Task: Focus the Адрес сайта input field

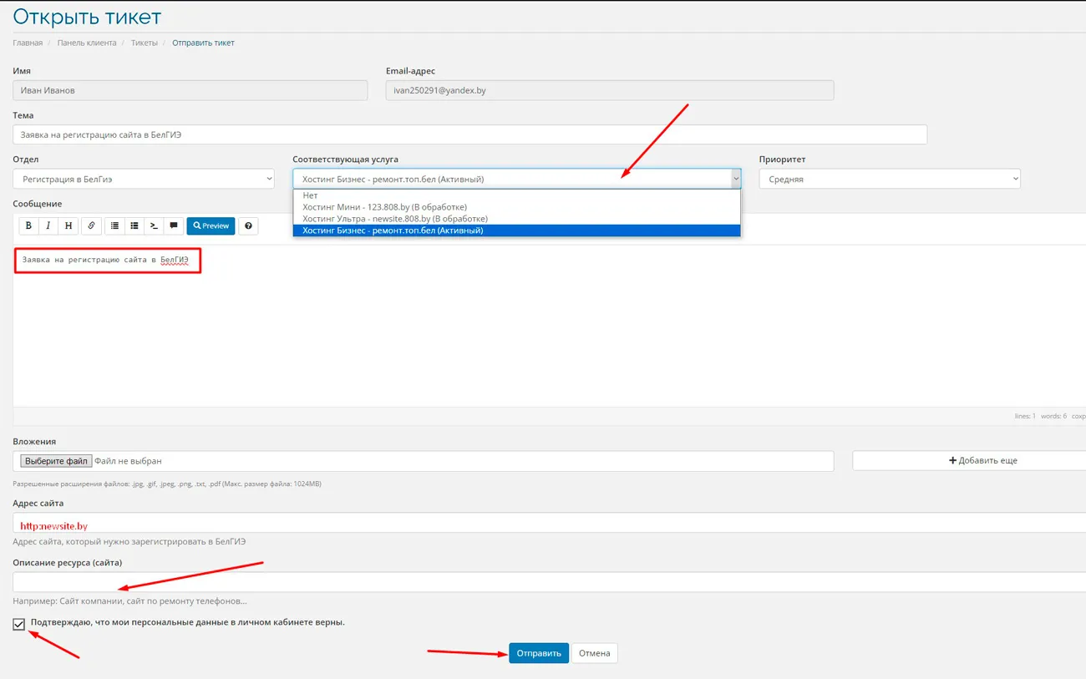Action: point(549,523)
